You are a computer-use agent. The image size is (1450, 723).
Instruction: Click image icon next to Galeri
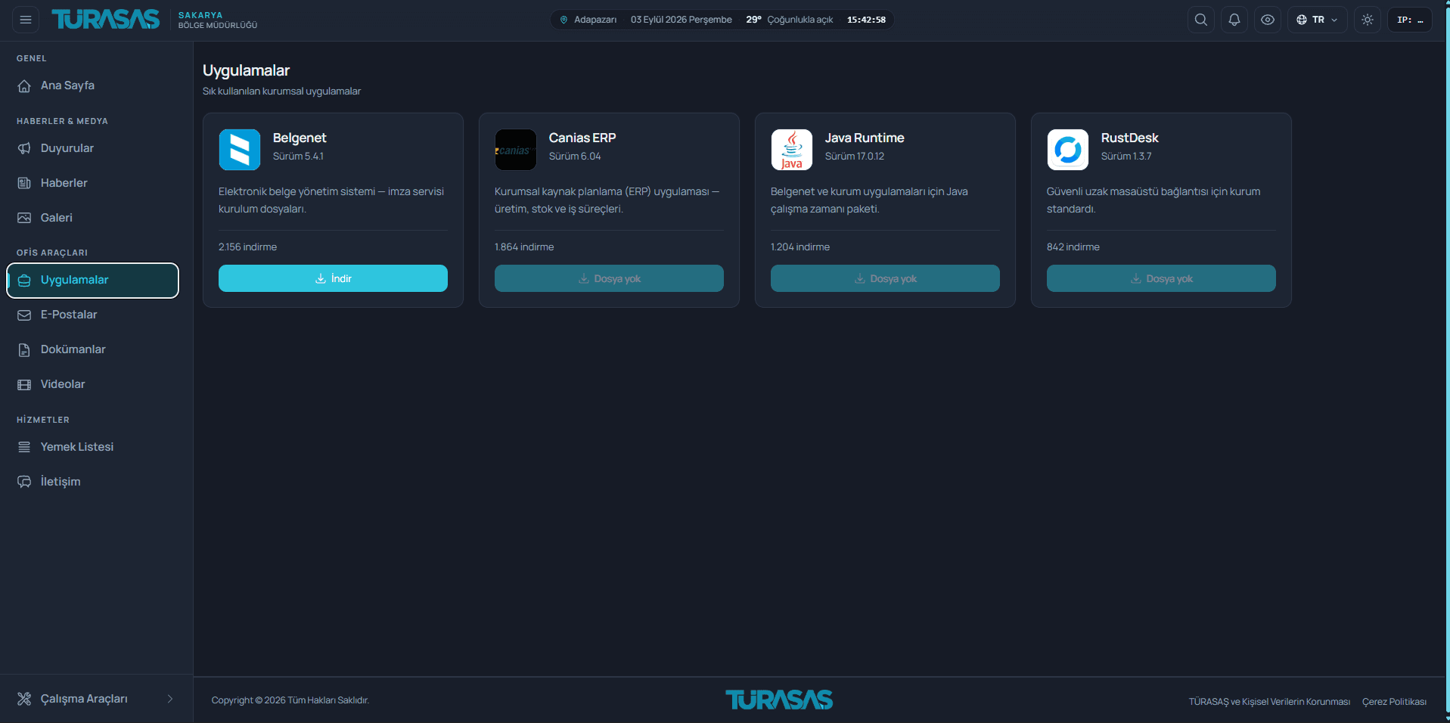click(24, 218)
